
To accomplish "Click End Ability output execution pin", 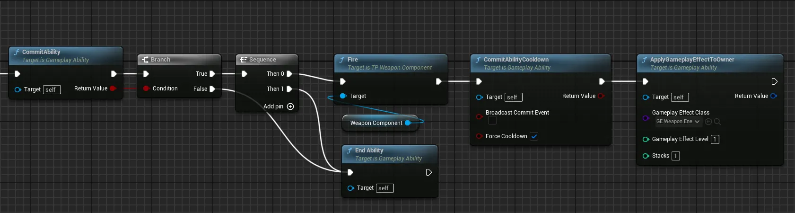I will pos(428,172).
